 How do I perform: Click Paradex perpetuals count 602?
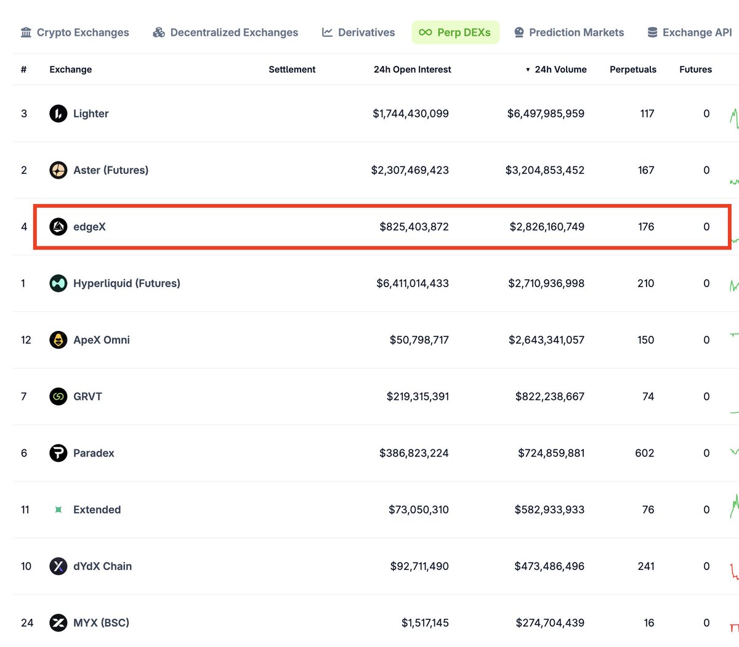click(x=645, y=453)
